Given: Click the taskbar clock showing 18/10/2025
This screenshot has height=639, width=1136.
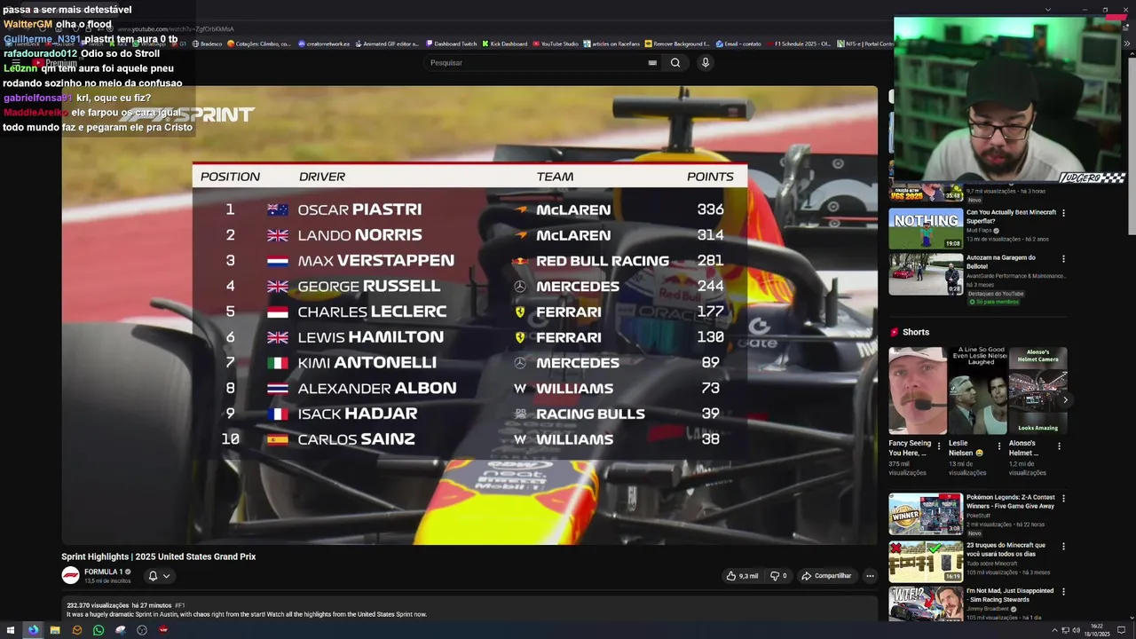Looking at the screenshot, I should click(x=1098, y=630).
